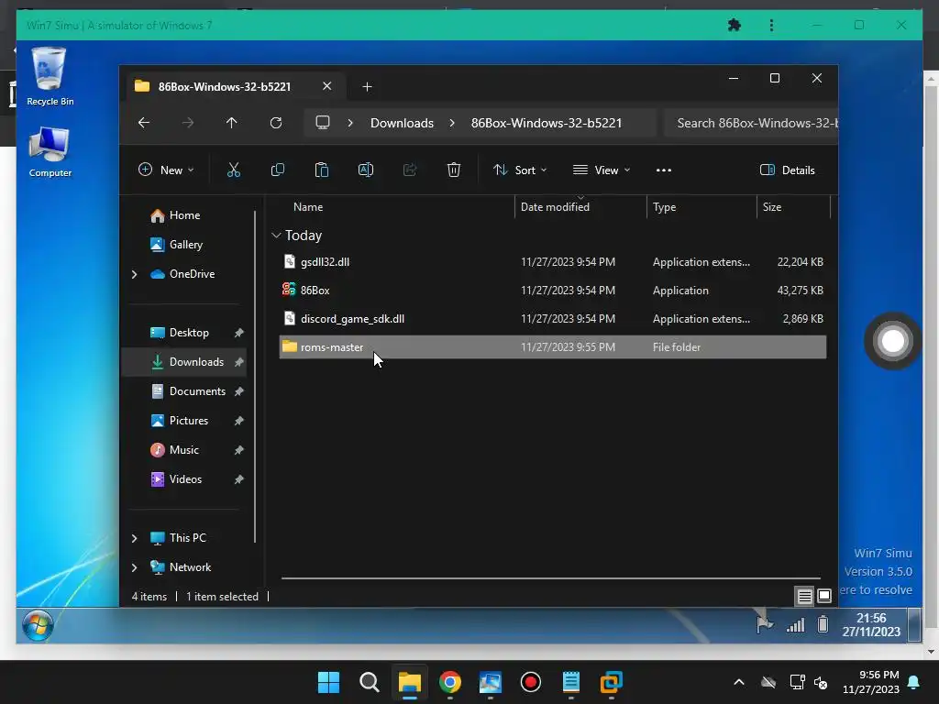Toggle the Details pane button
Viewport: 939px width, 704px height.
[x=787, y=170]
